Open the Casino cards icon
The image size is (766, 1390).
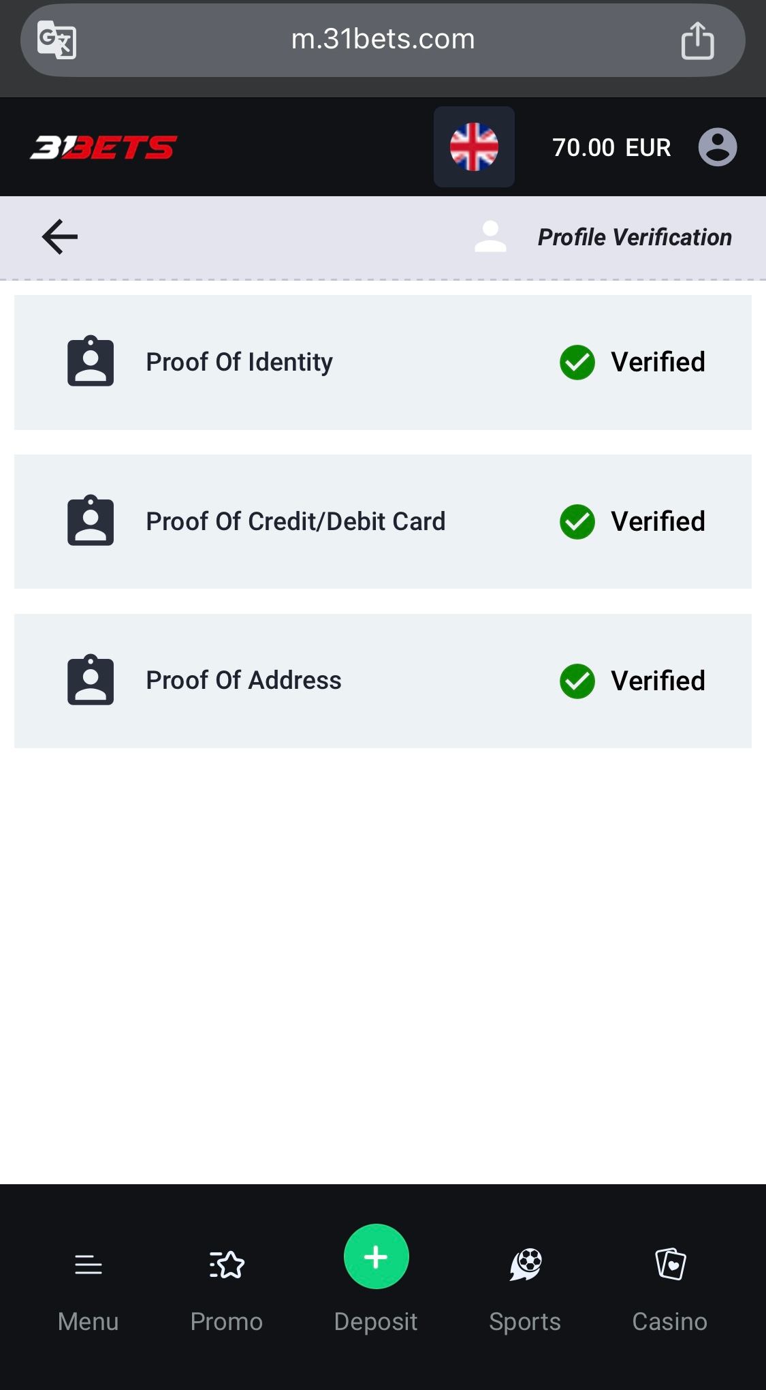671,1265
